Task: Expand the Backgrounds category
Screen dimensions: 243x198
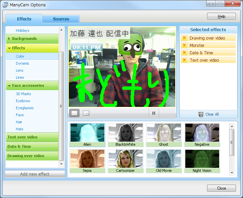Action: pos(32,39)
